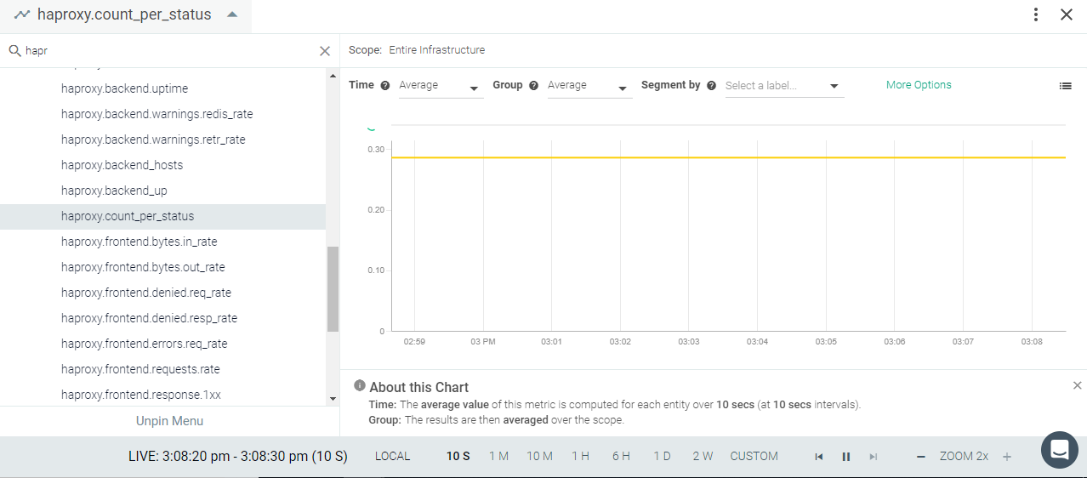
Task: Click the About this Chart info icon
Action: 360,385
